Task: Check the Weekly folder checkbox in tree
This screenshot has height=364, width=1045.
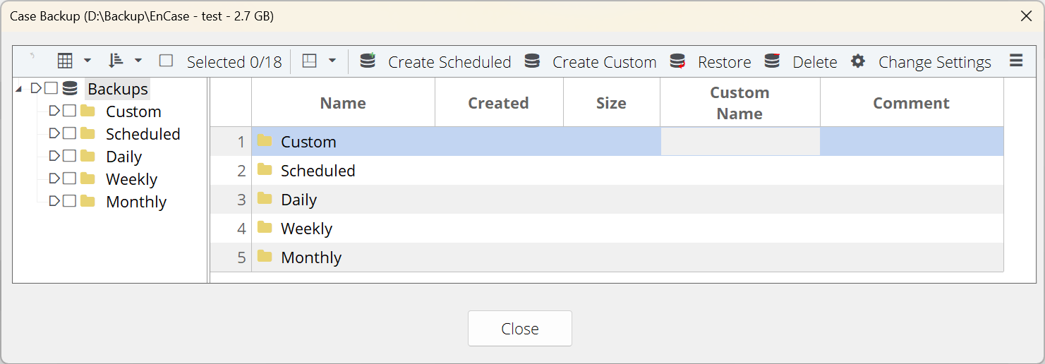Action: pyautogui.click(x=69, y=178)
